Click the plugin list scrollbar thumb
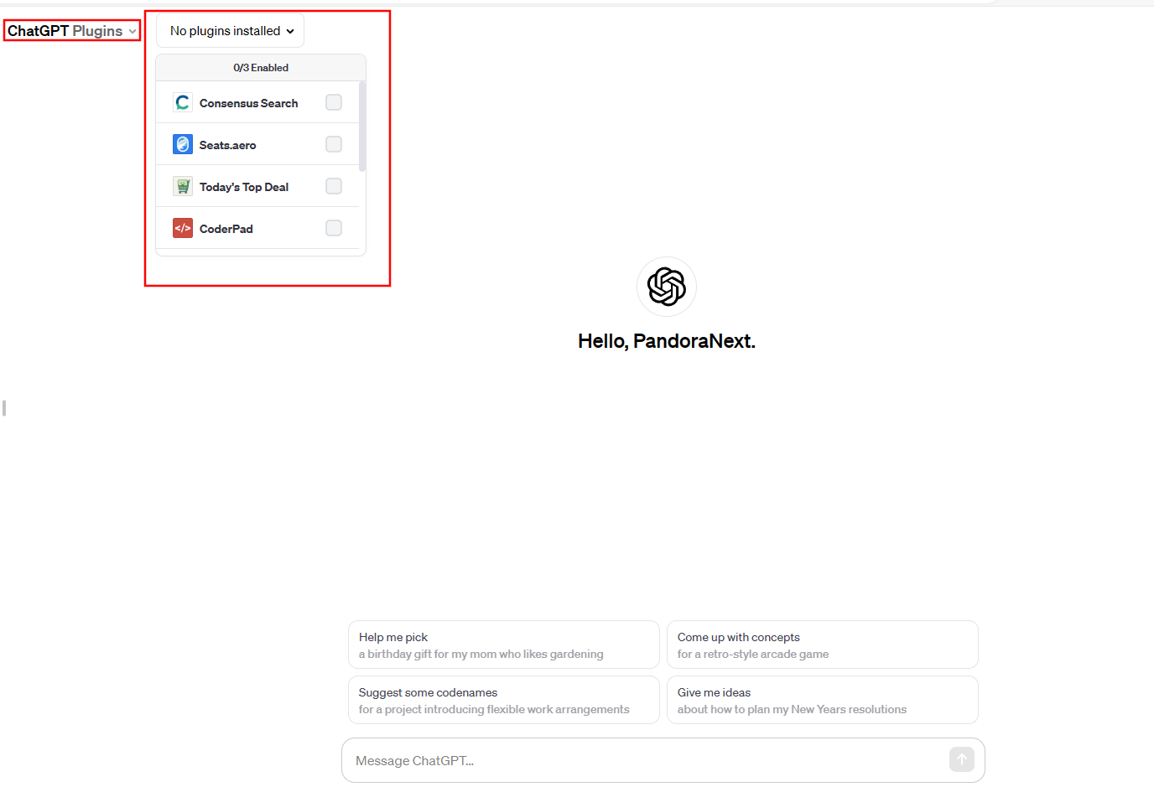1154x787 pixels. [362, 126]
